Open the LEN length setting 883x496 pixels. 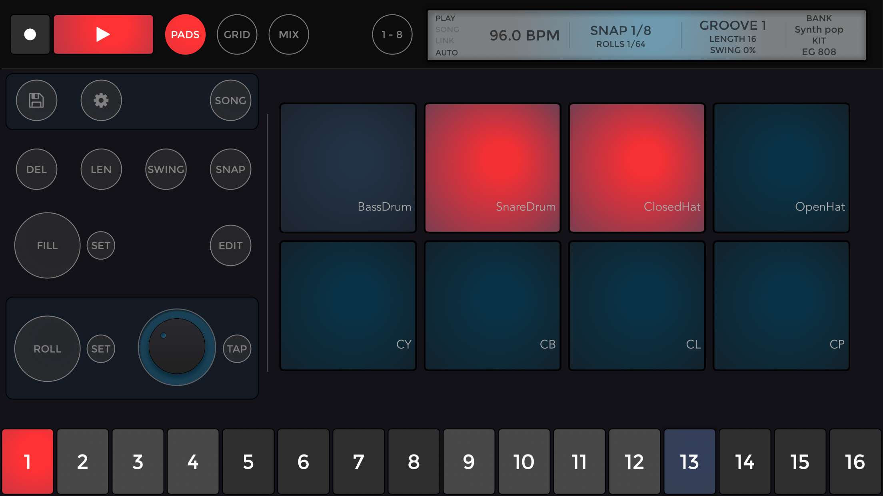click(x=101, y=169)
